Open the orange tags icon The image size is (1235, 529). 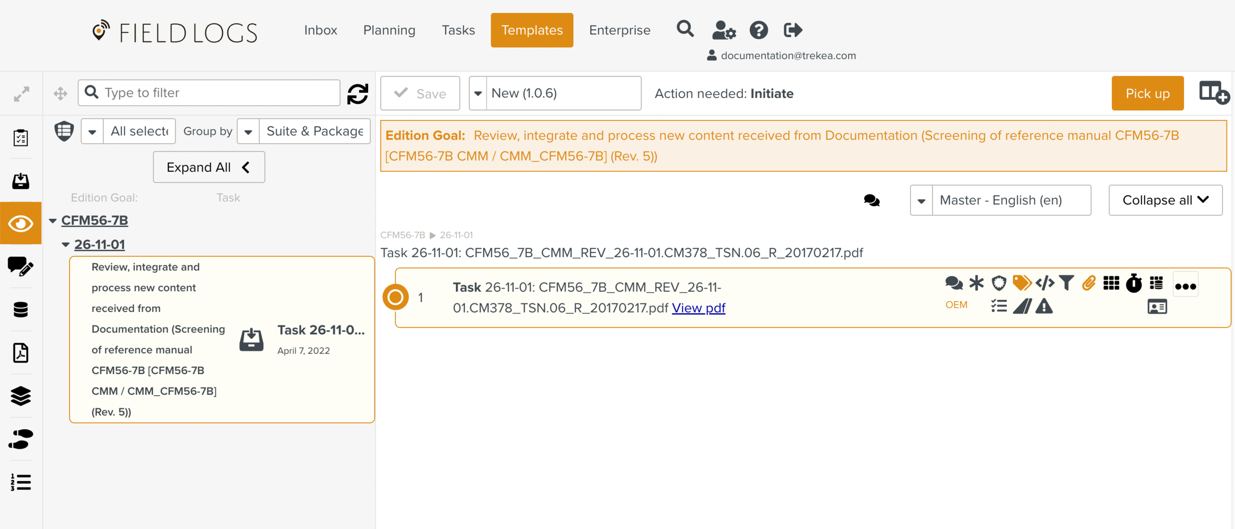click(1022, 283)
